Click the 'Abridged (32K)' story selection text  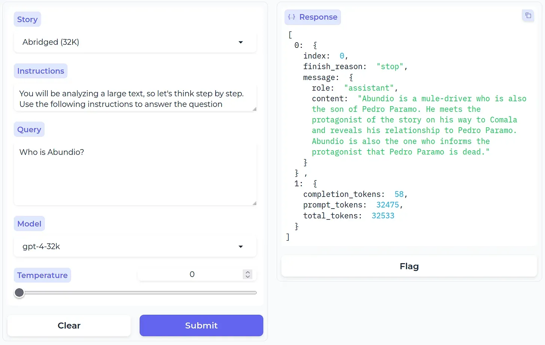click(x=51, y=42)
